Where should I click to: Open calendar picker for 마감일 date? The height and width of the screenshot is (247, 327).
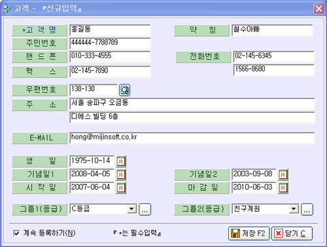coord(283,187)
